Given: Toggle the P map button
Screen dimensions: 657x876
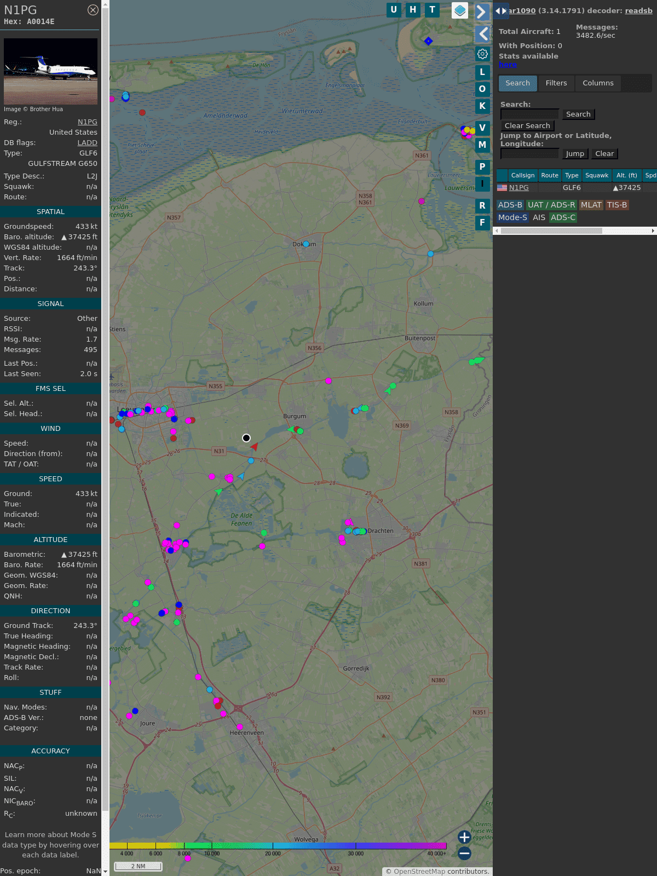Looking at the screenshot, I should [x=482, y=167].
